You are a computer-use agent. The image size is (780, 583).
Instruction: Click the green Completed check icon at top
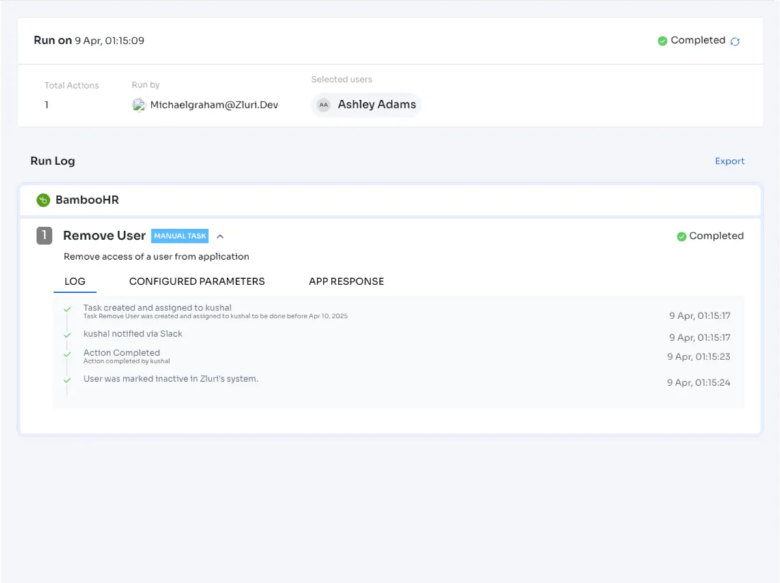(x=662, y=41)
